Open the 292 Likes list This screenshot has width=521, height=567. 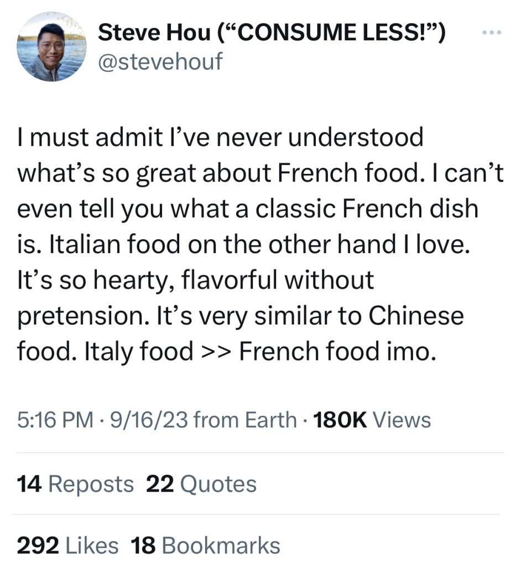(x=68, y=545)
